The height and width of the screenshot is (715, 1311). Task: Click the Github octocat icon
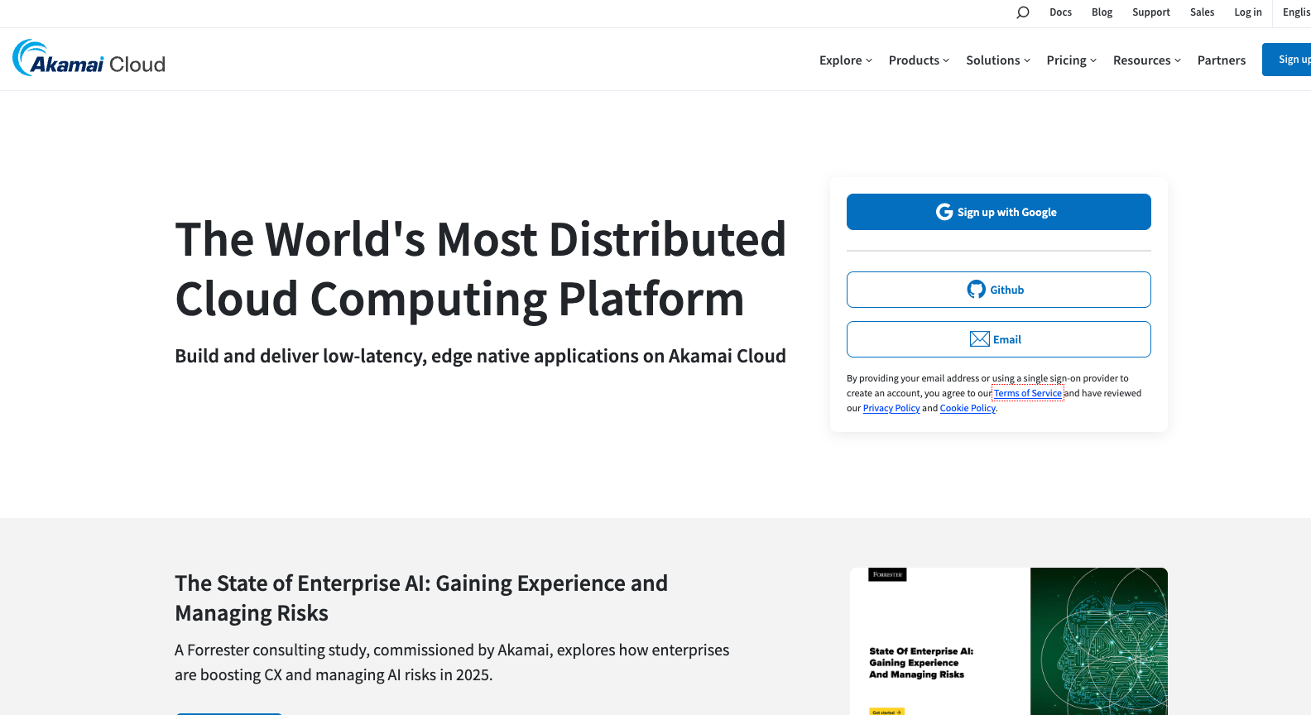(x=977, y=290)
